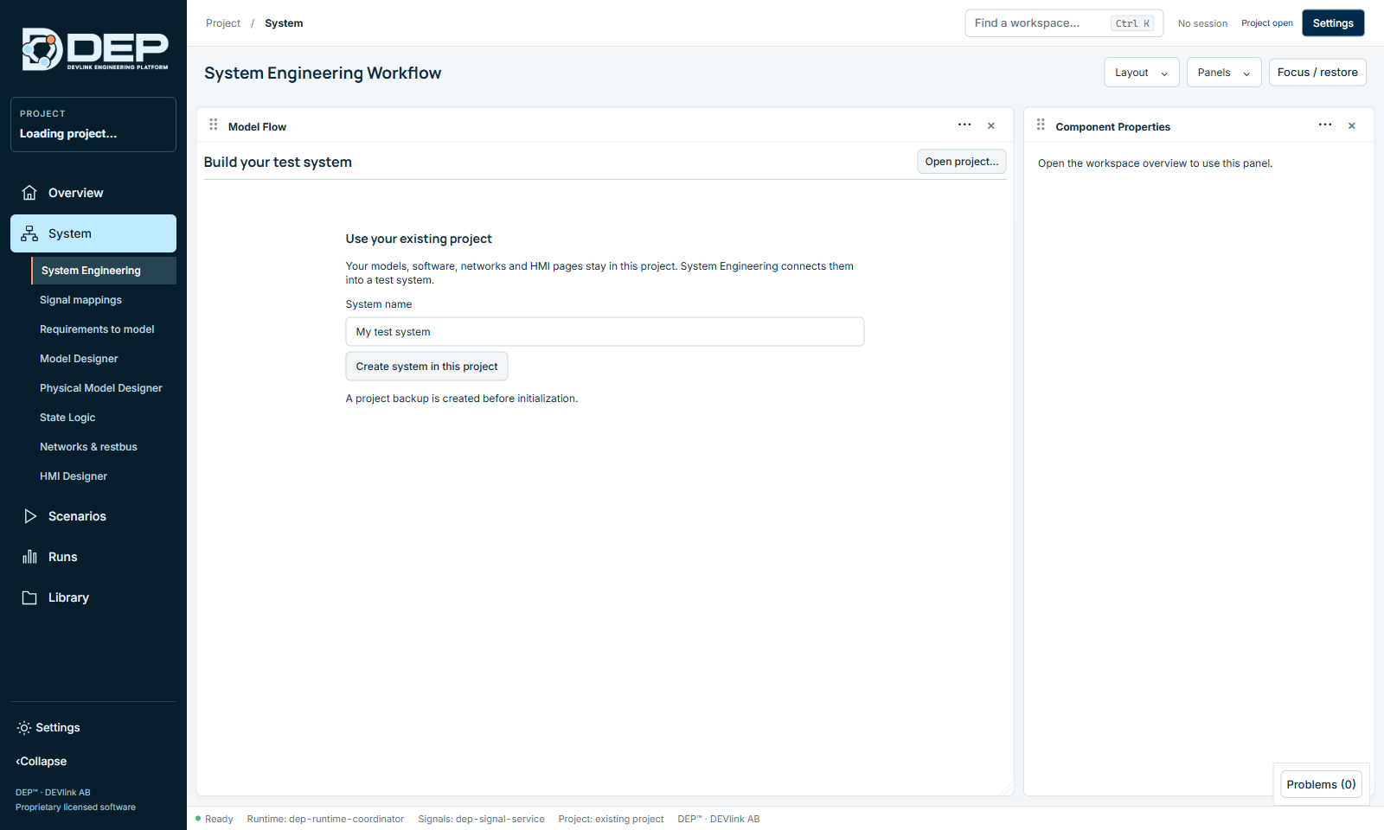Click the sidebar Settings gear icon
This screenshot has height=830, width=1384.
(24, 728)
